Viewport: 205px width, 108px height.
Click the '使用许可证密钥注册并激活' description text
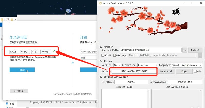click(24, 42)
